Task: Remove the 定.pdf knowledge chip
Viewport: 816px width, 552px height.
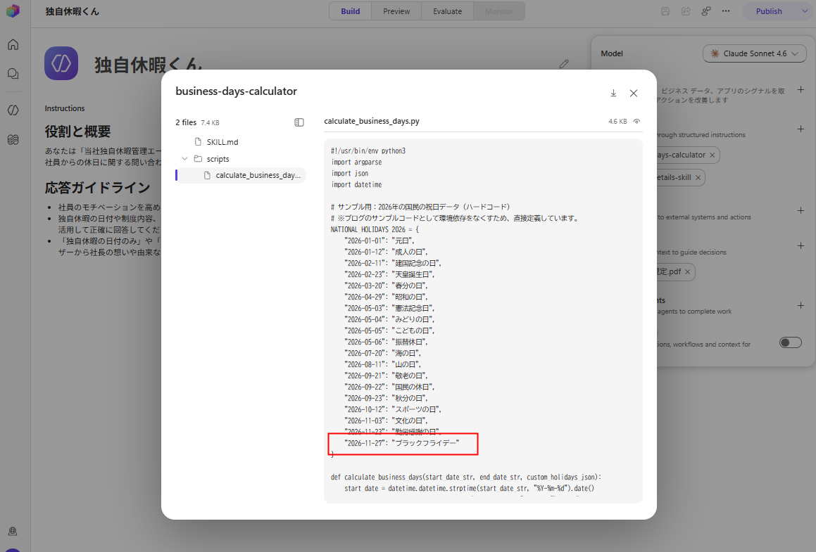Action: point(687,272)
